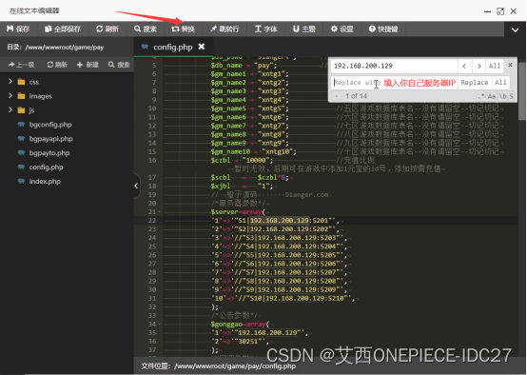
Task: Close the search and replace box
Action: [x=510, y=65]
